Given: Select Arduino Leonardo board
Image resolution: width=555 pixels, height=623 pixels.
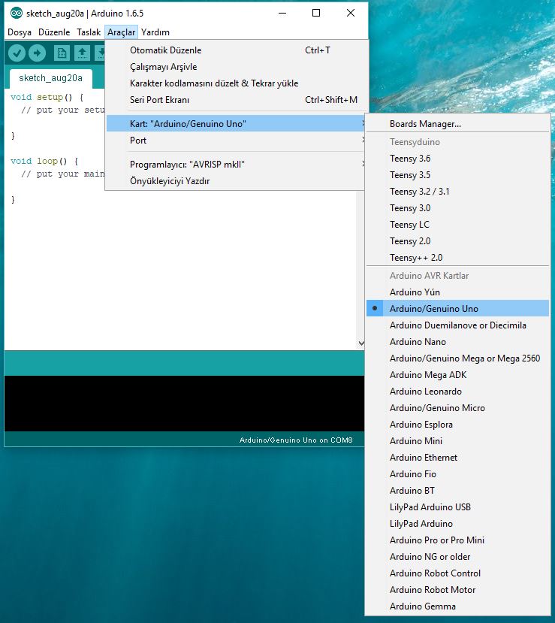Looking at the screenshot, I should point(457,392).
